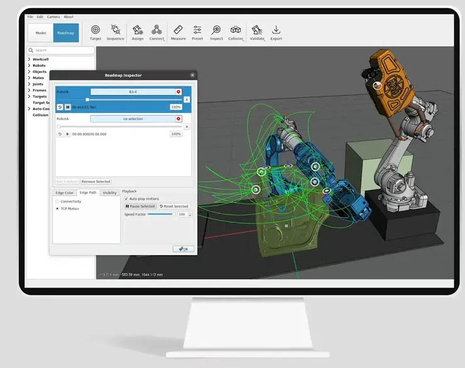
Task: Select the TCP Motion radio option
Action: tap(58, 208)
